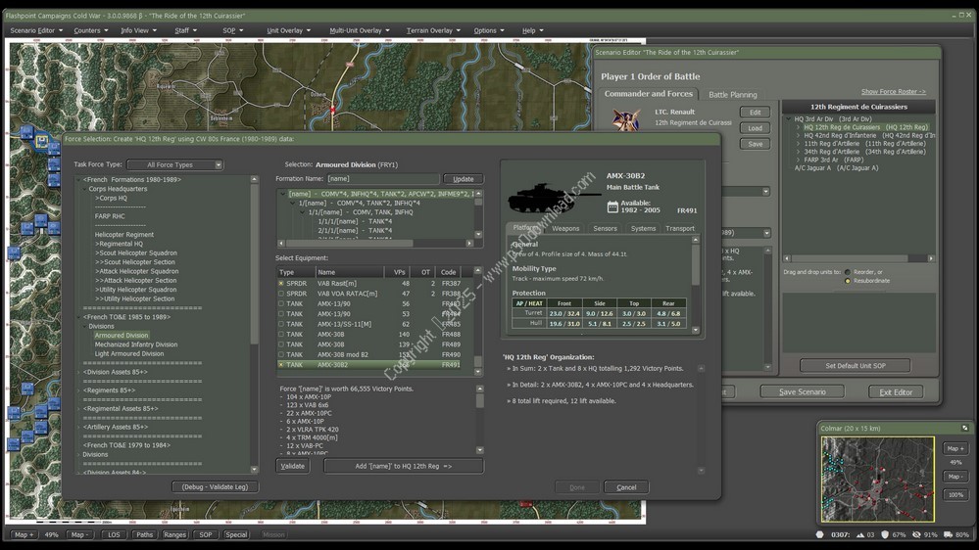Select the Reorder radio button

848,272
